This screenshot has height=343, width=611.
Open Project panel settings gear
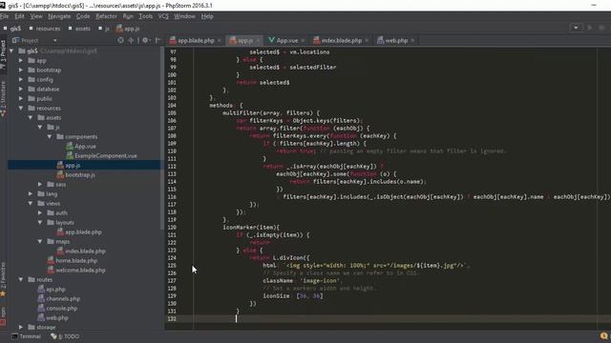point(146,40)
